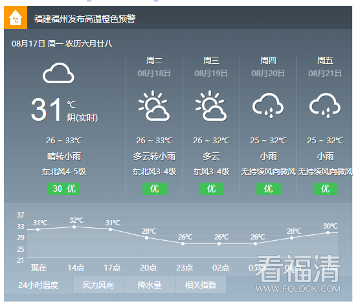This screenshot has height=306, width=358.
Task: Click the 20点 chart point at 28℃
Action: (x=146, y=238)
